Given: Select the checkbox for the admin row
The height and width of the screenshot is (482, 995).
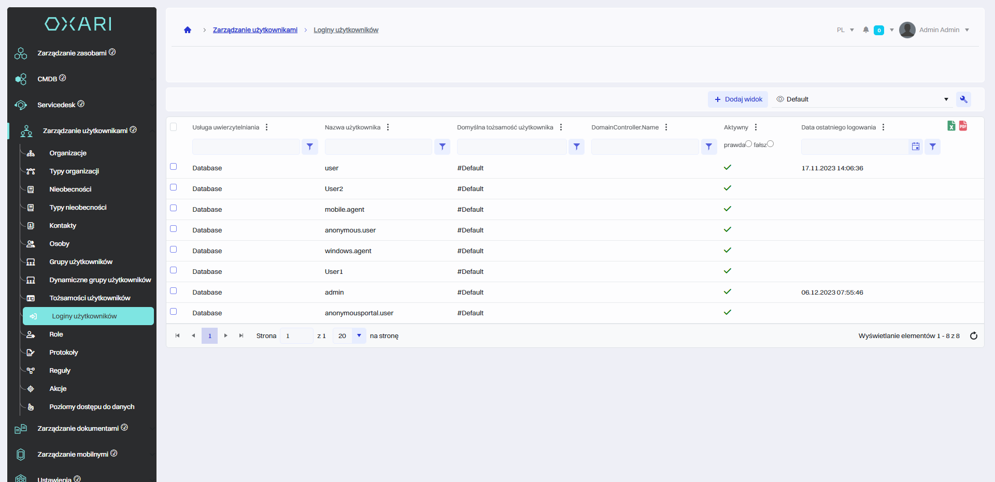Looking at the screenshot, I should point(174,291).
